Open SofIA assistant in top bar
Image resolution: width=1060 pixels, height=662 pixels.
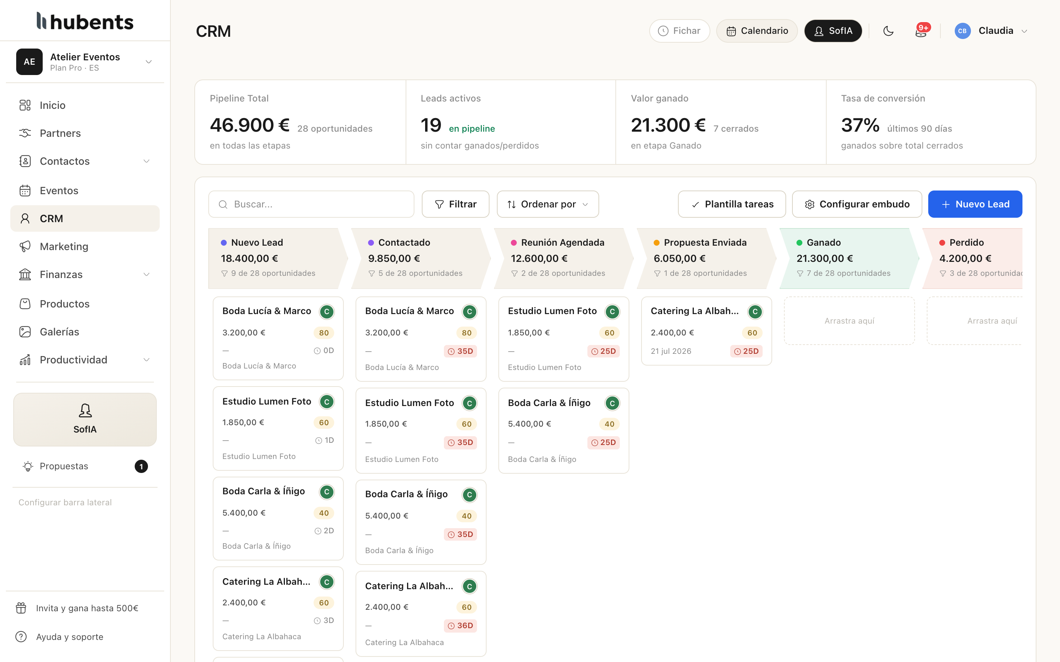tap(833, 31)
